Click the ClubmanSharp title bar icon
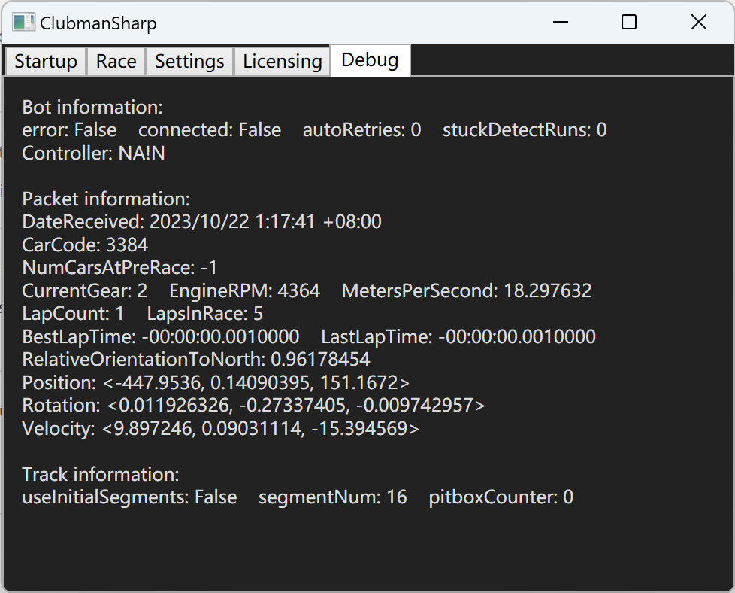735x593 pixels. pos(25,23)
